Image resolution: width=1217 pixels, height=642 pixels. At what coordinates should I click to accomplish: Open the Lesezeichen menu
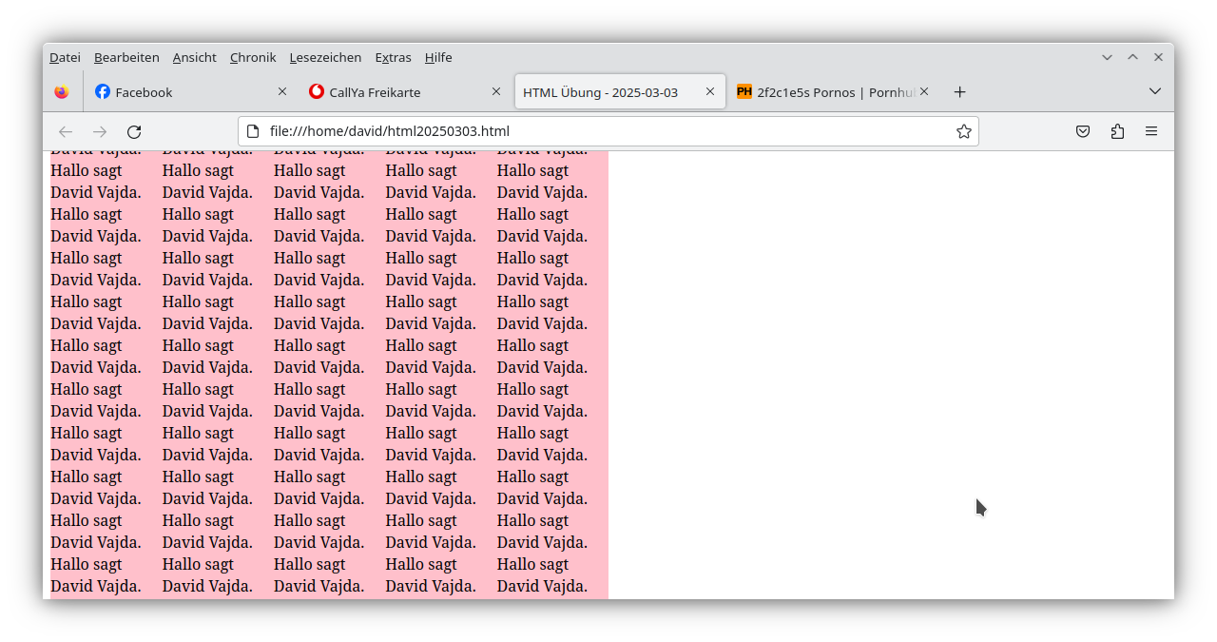[325, 57]
